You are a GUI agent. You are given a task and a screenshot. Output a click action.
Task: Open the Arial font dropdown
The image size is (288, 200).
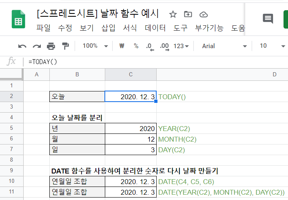(224, 46)
